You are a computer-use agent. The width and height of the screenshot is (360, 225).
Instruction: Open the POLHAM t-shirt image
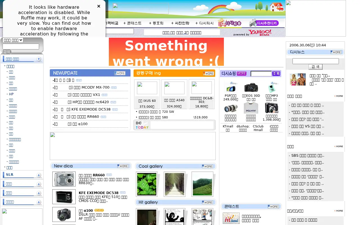point(251,108)
